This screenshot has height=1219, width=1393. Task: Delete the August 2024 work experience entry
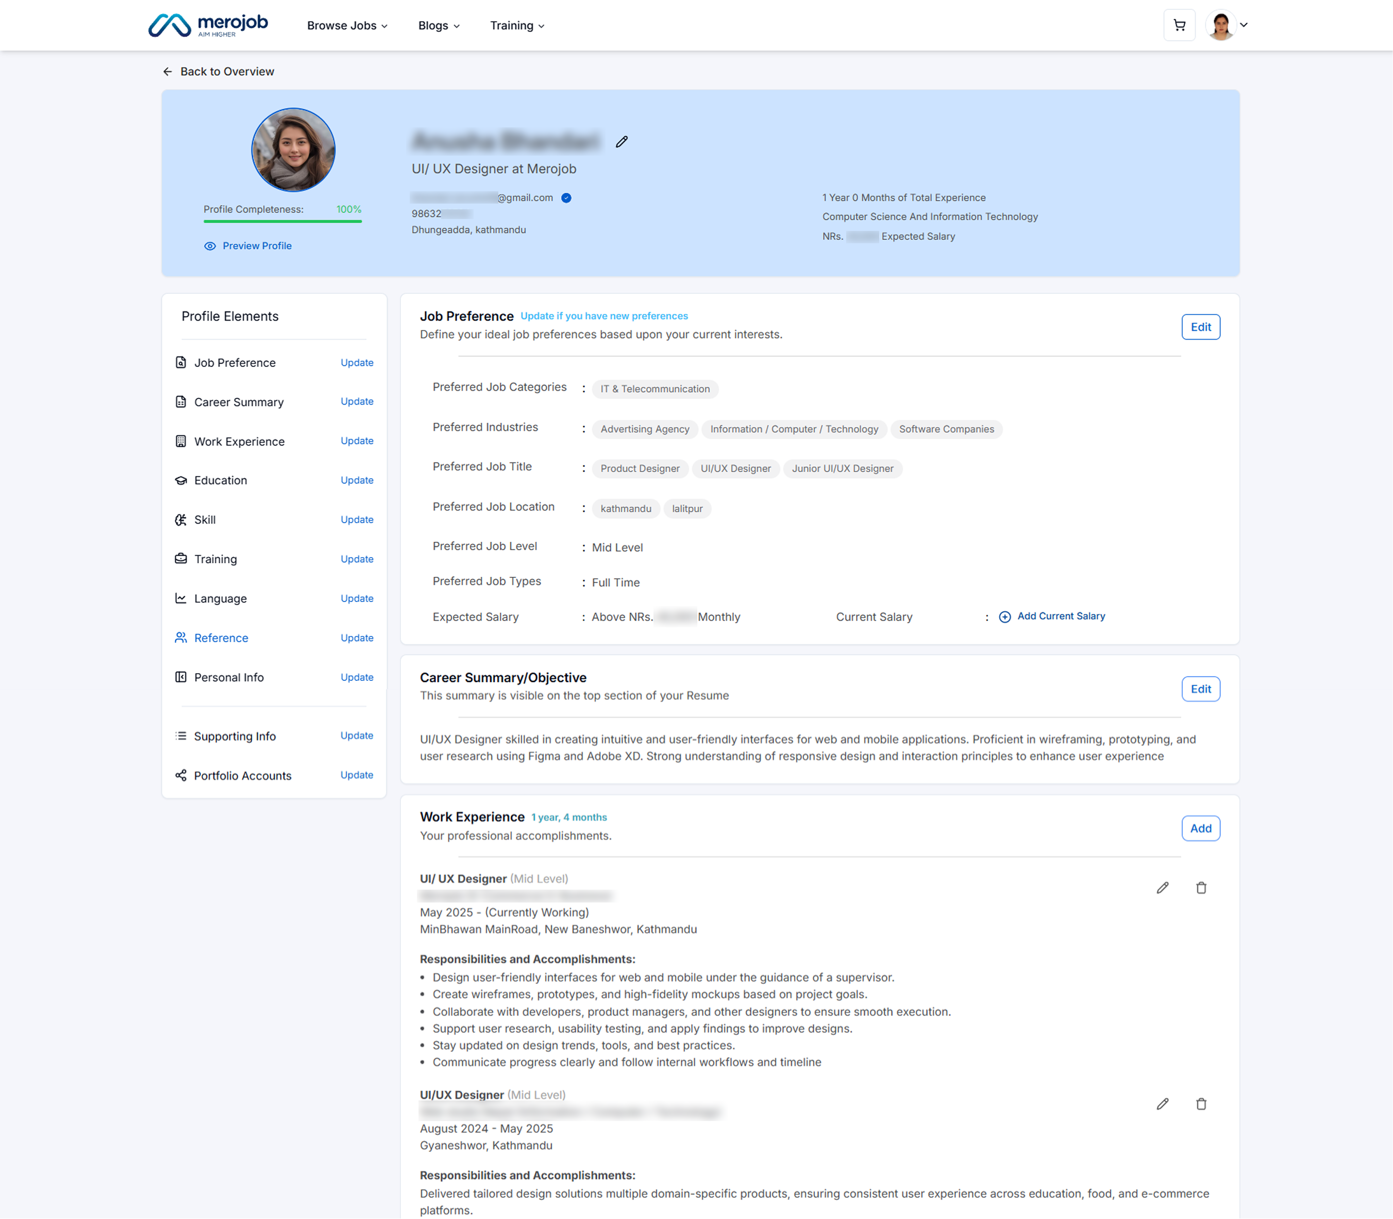pyautogui.click(x=1201, y=1104)
